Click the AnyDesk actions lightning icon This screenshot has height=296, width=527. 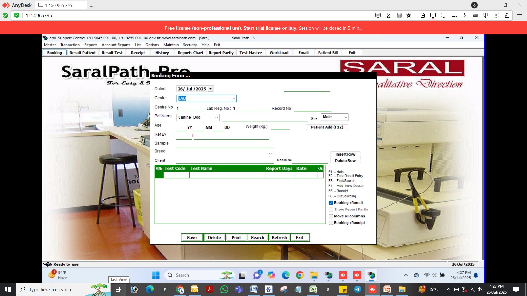click(x=465, y=15)
